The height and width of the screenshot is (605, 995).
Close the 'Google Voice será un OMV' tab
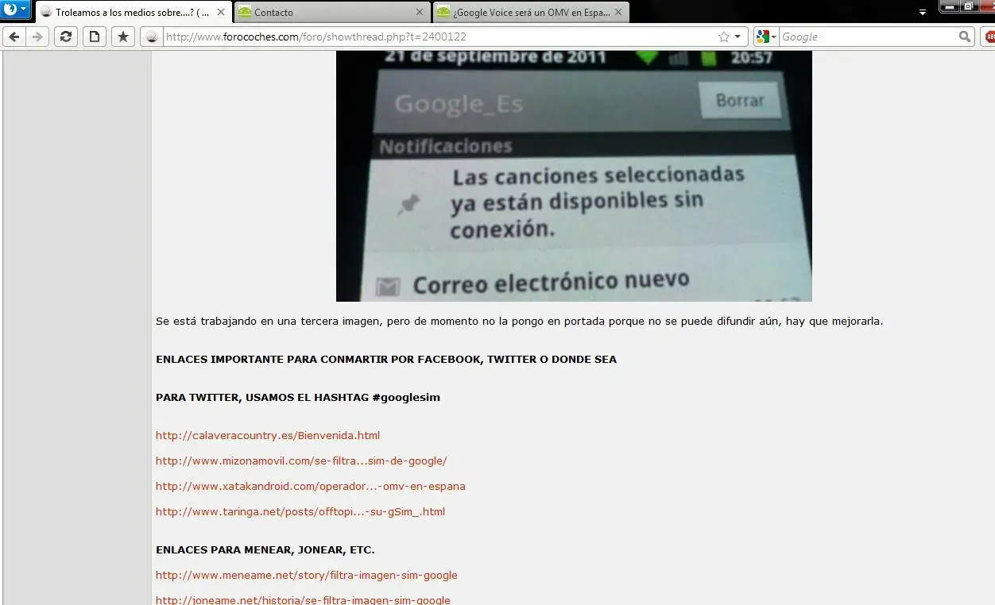click(x=618, y=12)
